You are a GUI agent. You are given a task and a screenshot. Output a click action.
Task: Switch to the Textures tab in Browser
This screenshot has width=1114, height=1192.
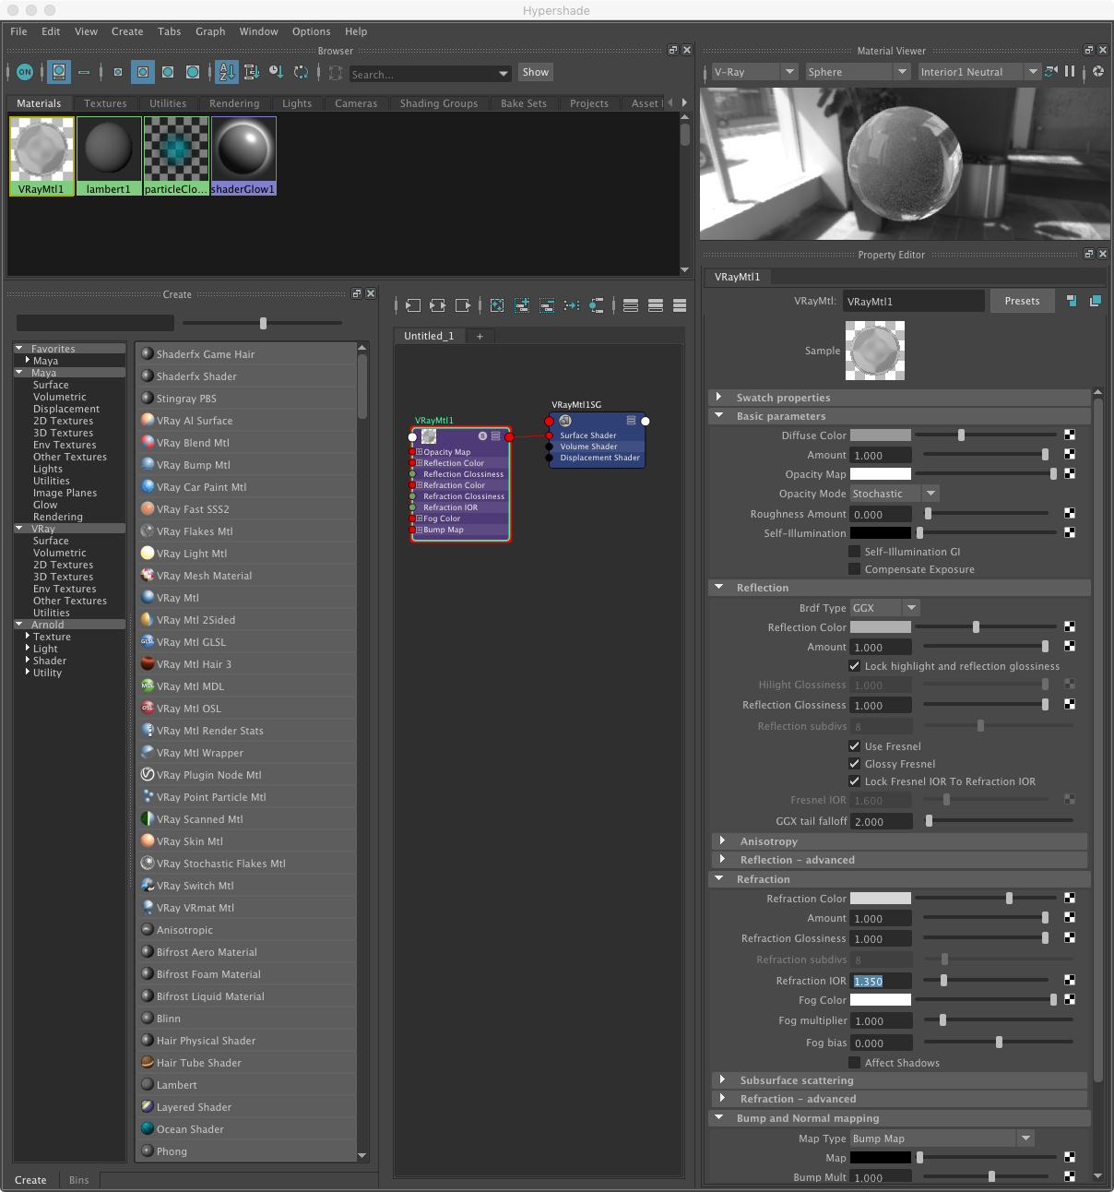pos(105,103)
